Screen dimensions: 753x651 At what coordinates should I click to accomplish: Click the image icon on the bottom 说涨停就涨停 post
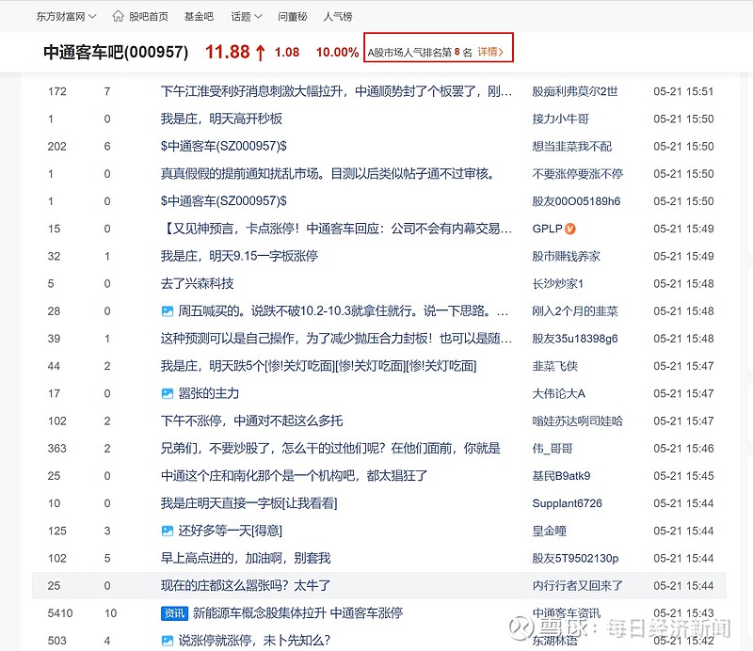coord(169,641)
